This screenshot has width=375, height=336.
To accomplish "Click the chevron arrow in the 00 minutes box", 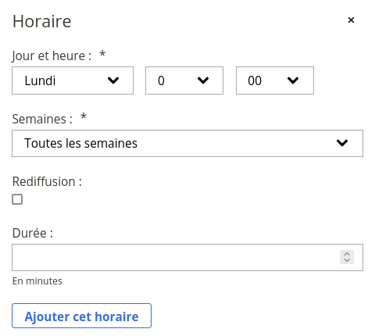I will click(x=293, y=80).
